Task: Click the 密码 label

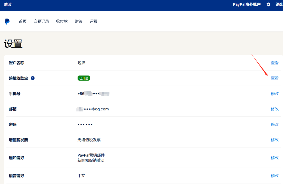Action: [x=13, y=124]
